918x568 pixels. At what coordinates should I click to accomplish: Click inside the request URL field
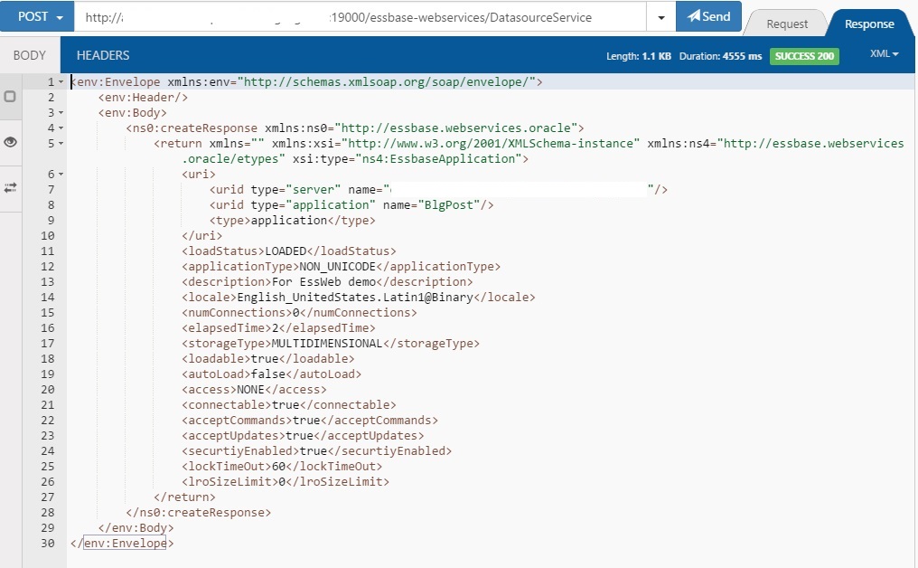pos(361,15)
